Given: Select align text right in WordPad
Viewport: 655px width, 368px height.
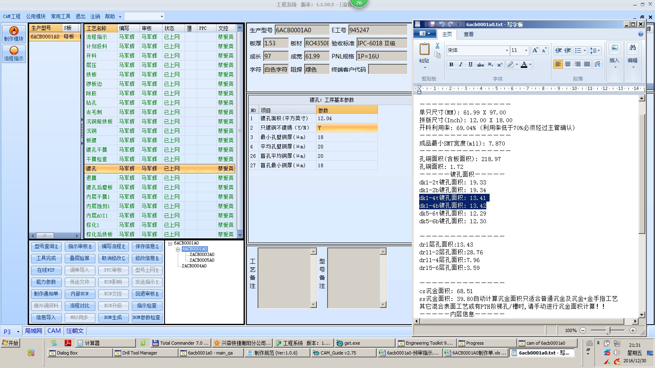Looking at the screenshot, I should (x=578, y=64).
